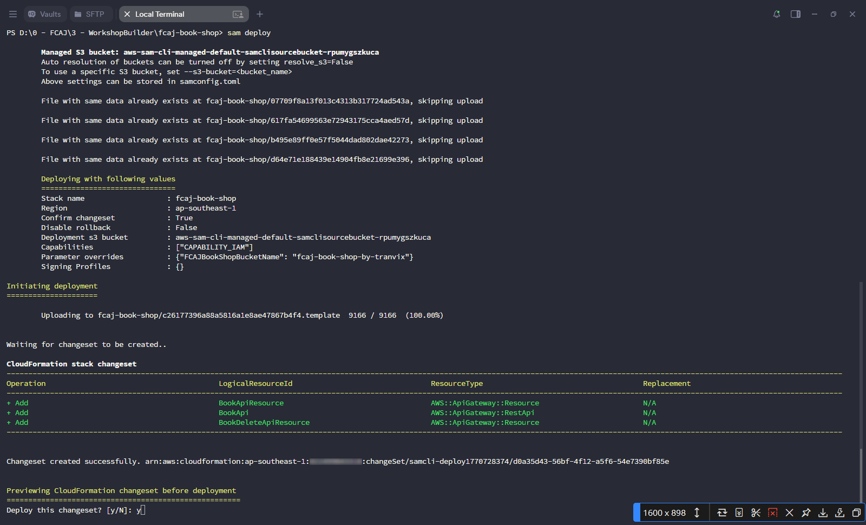
Task: Click the 'BookDeleteApiResource' logical ID
Action: coord(264,423)
